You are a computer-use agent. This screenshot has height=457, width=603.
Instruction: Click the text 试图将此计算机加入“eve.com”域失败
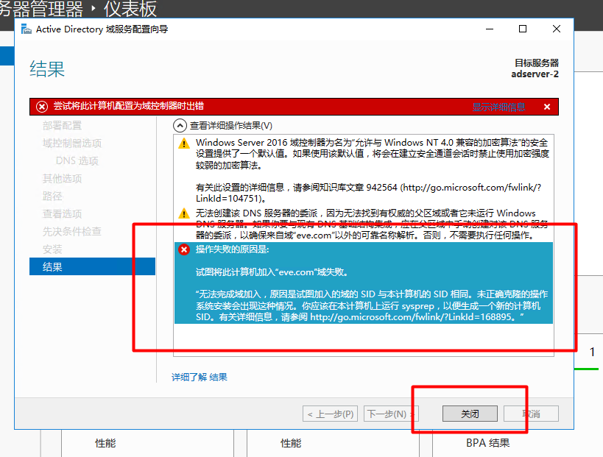(272, 272)
